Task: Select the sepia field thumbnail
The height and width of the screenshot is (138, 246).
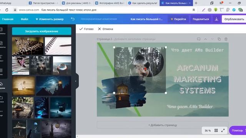Action: (x=23, y=86)
